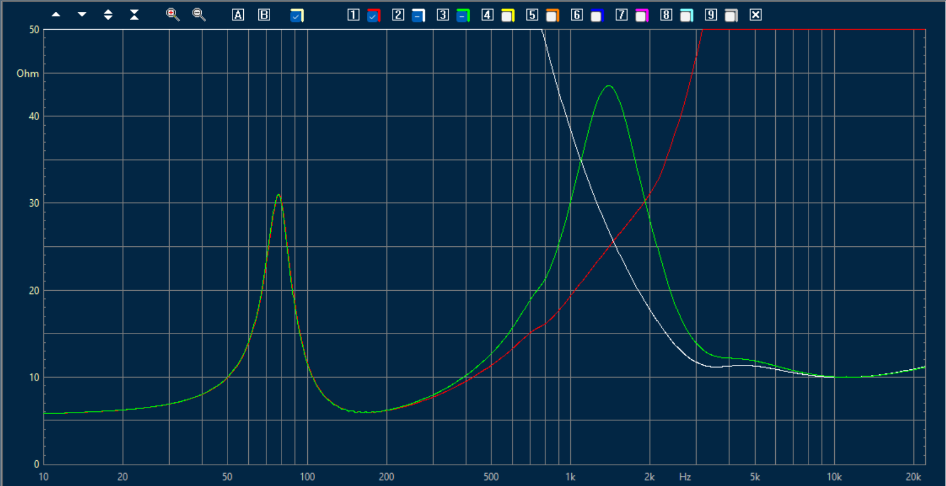Toggle the blue overlay 6 checkbox

(597, 16)
